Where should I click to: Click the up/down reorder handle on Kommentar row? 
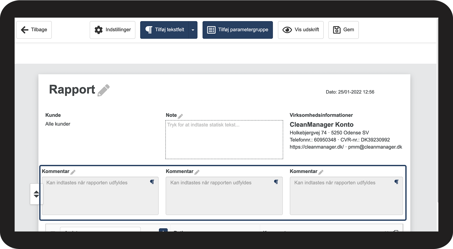point(36,194)
